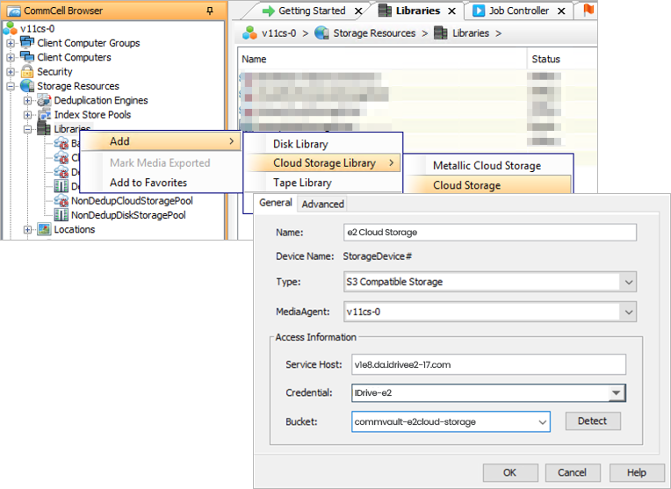Click the Service Host input field
Image resolution: width=671 pixels, height=489 pixels.
click(x=488, y=364)
